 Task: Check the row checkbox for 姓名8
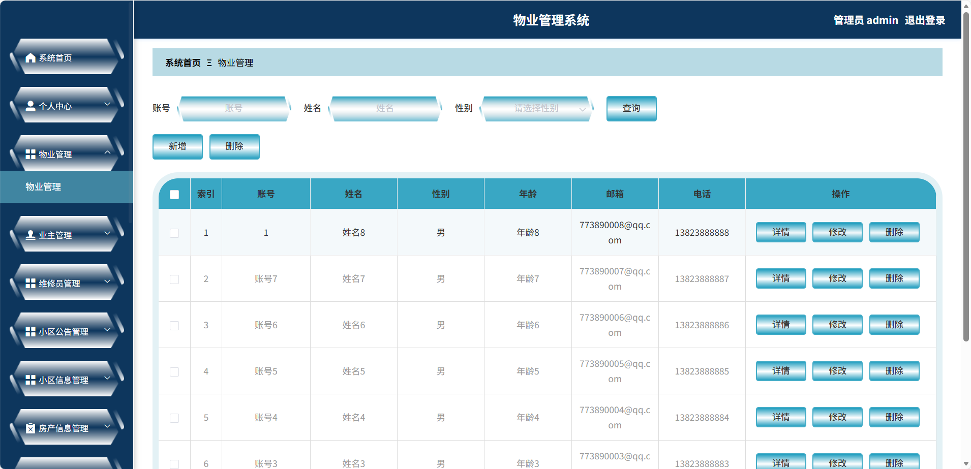coord(174,233)
